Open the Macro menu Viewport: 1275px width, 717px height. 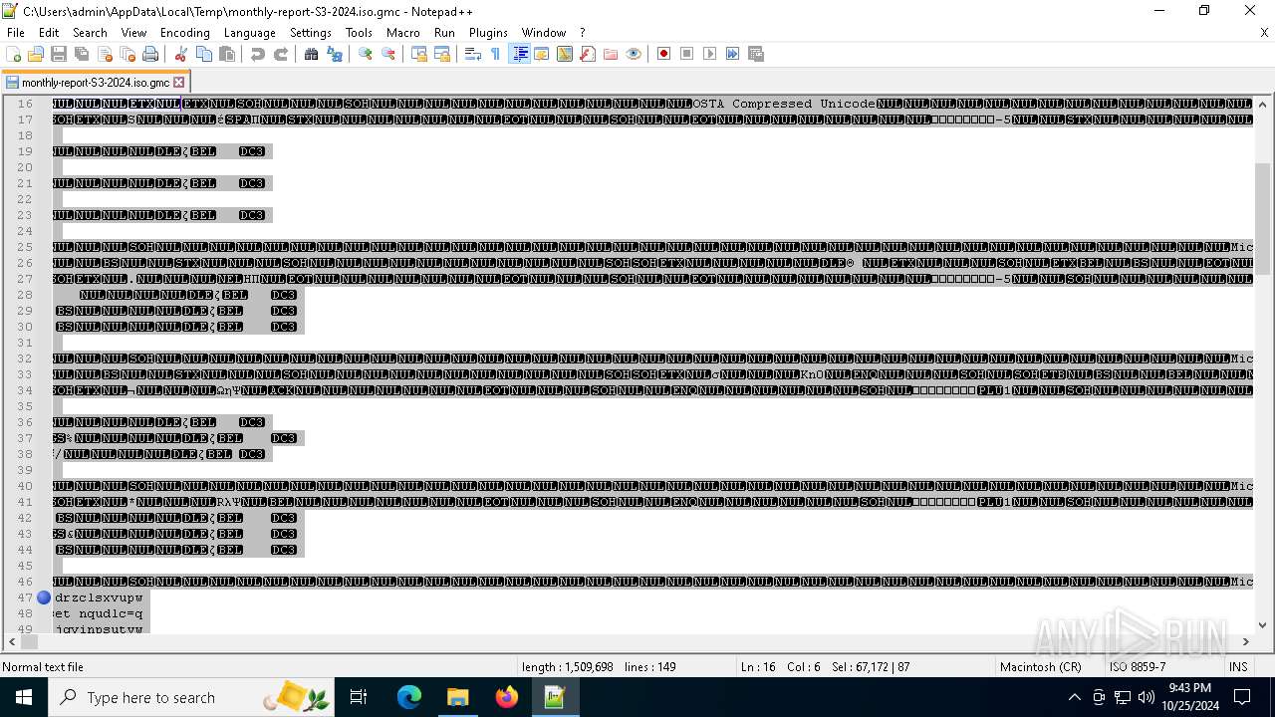pos(403,32)
